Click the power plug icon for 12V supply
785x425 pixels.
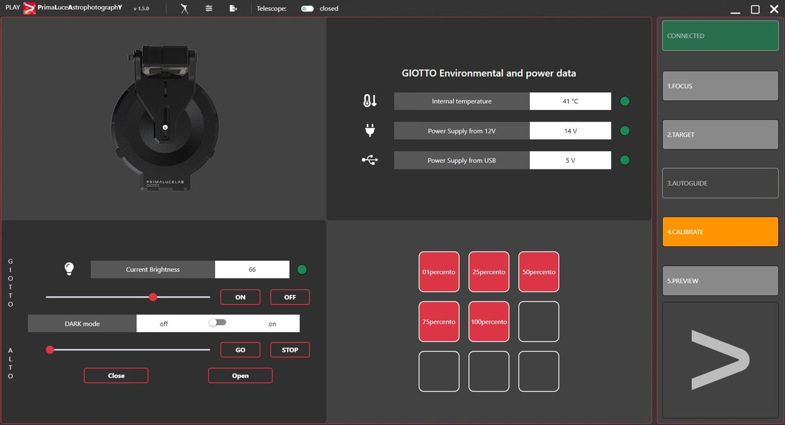tap(370, 131)
